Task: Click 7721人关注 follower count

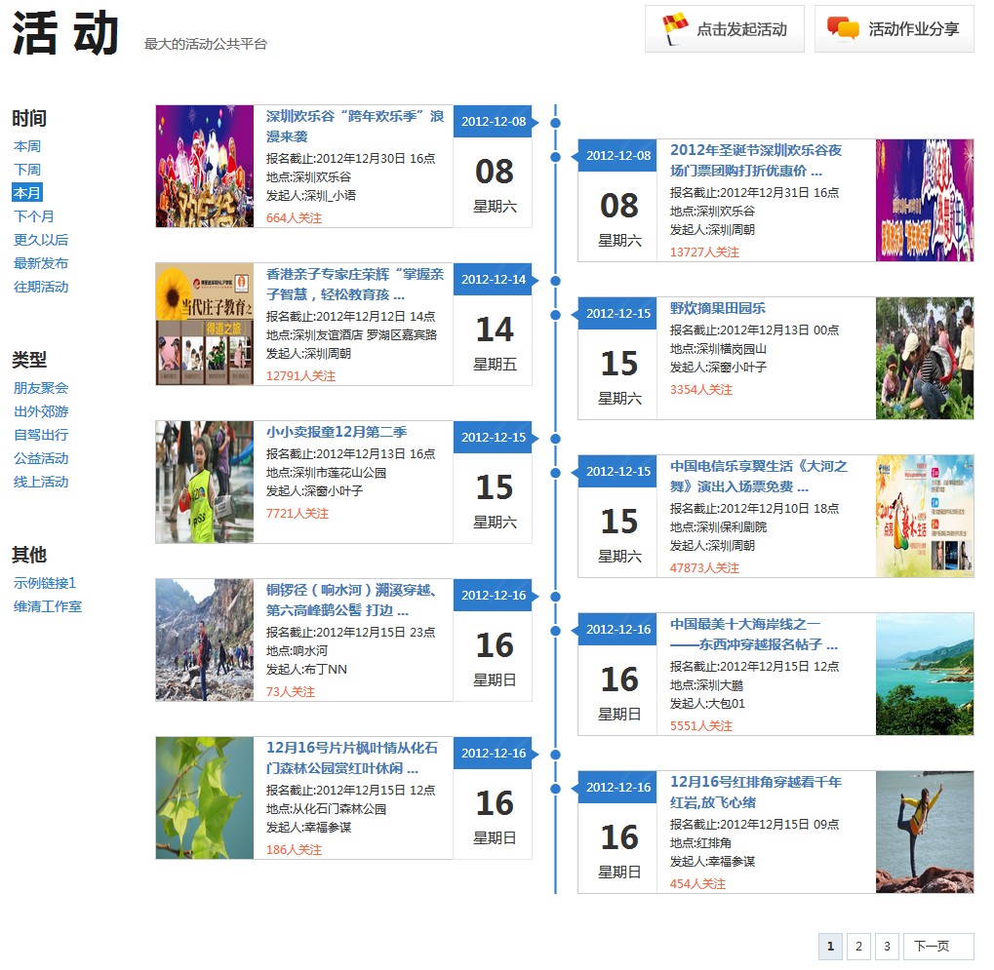Action: point(298,513)
